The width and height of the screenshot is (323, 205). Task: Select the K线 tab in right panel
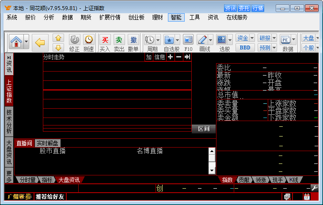(x=294, y=180)
